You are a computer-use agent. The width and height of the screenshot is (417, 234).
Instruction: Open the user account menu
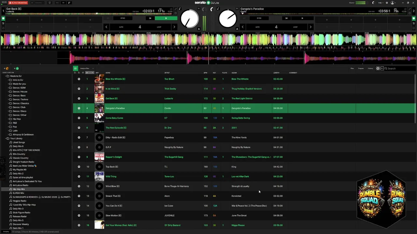(x=393, y=3)
